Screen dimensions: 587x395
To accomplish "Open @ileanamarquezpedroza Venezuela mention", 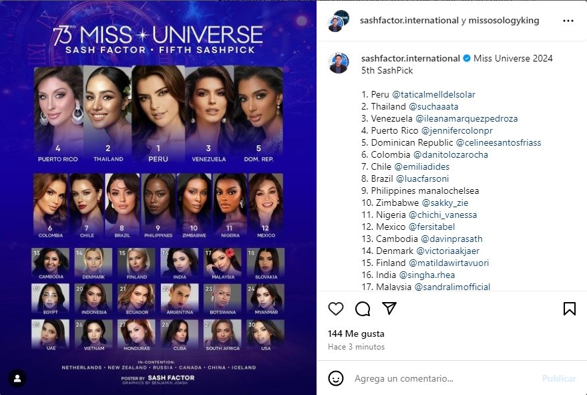I will coord(467,118).
